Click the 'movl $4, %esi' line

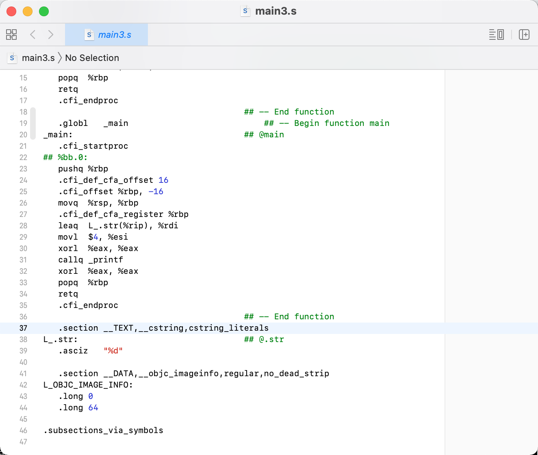point(93,237)
